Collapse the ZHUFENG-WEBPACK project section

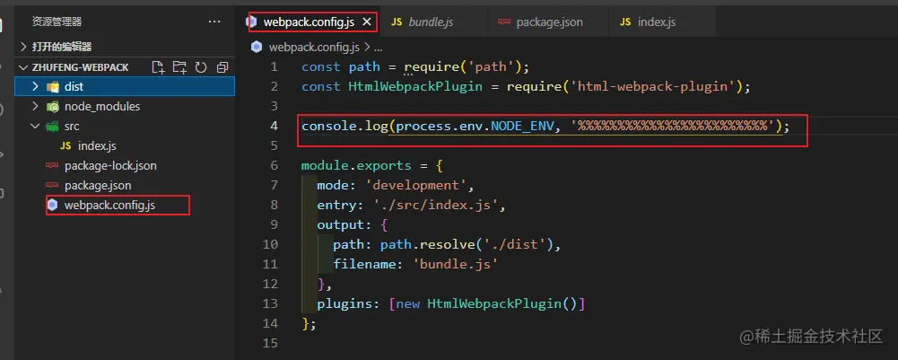(23, 67)
